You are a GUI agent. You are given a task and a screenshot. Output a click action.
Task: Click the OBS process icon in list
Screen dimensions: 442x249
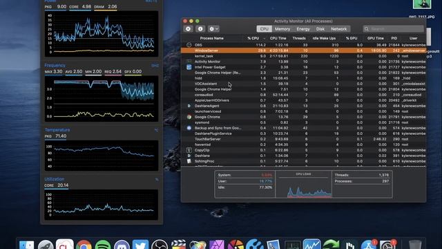coord(189,45)
